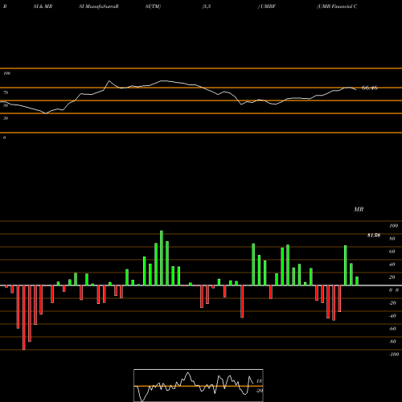The image size is (402, 402).
Task: Click the RSI axis label 70
Action: tap(6, 92)
